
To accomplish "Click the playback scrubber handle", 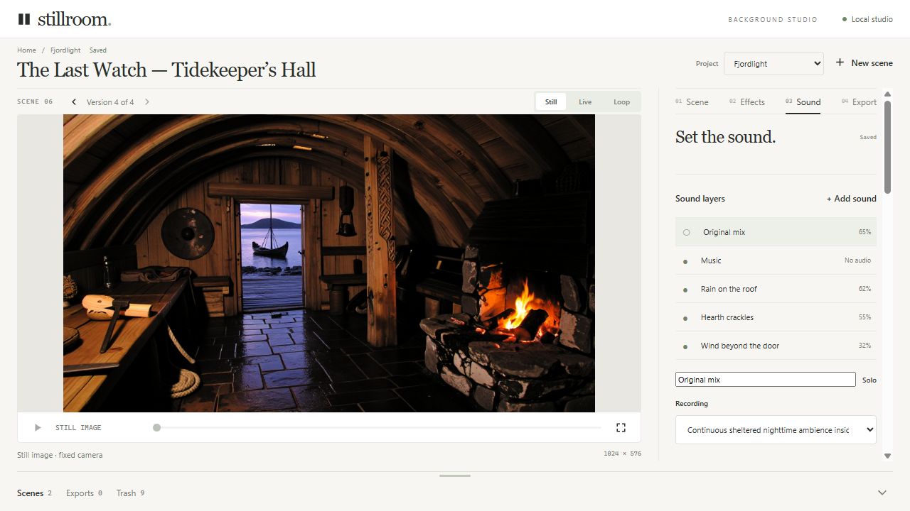I will [156, 427].
